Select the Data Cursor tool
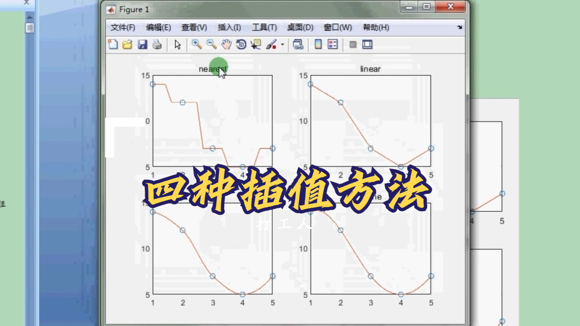The image size is (580, 326). click(256, 44)
